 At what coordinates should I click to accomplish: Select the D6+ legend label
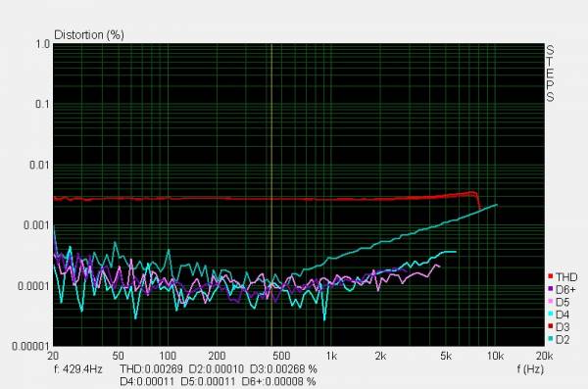click(565, 290)
